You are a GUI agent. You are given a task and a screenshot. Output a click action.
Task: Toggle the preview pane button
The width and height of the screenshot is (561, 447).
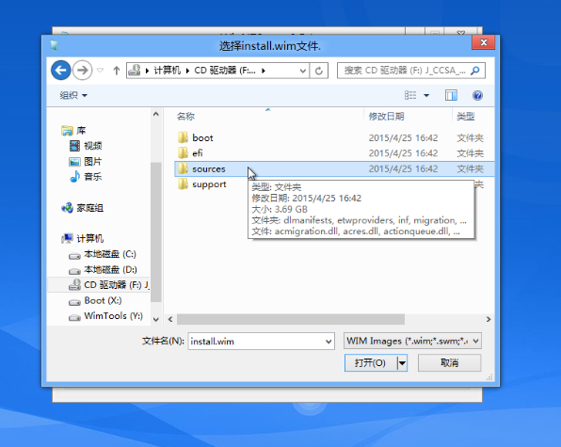pos(451,95)
